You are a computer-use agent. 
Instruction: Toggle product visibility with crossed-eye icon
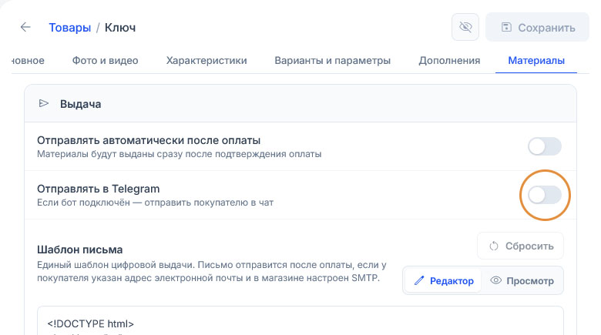[465, 27]
